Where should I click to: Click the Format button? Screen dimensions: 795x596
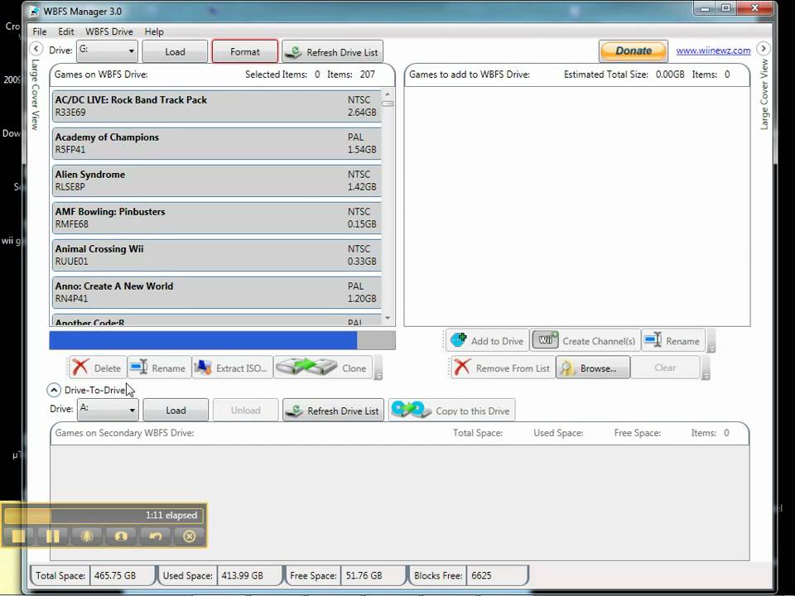click(x=244, y=51)
